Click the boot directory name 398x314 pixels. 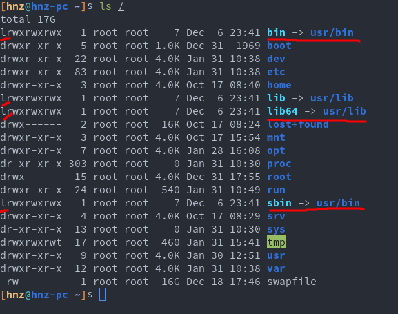click(x=279, y=46)
